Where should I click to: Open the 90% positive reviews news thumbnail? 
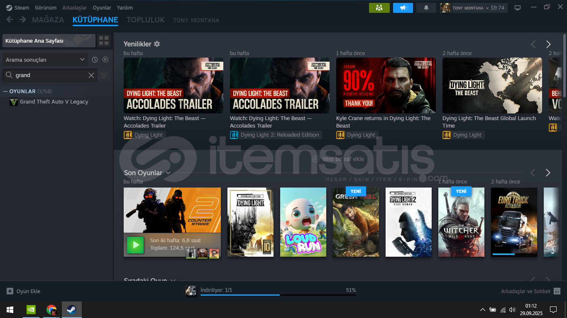(x=386, y=85)
